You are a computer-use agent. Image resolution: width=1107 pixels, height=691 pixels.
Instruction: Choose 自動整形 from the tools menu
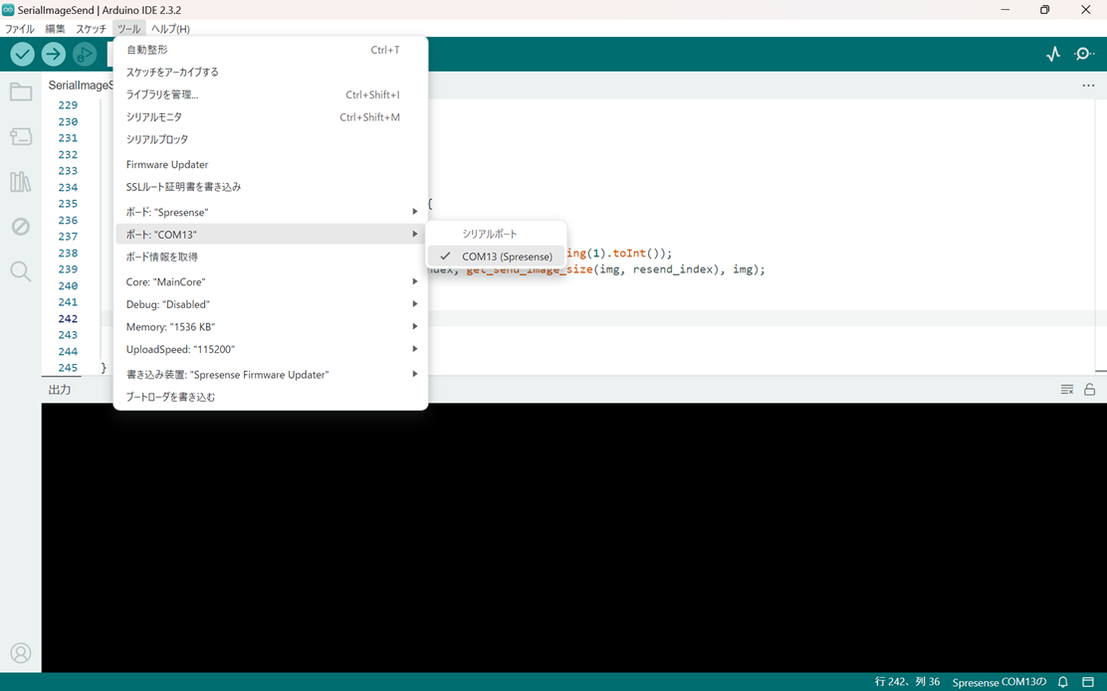pos(147,50)
